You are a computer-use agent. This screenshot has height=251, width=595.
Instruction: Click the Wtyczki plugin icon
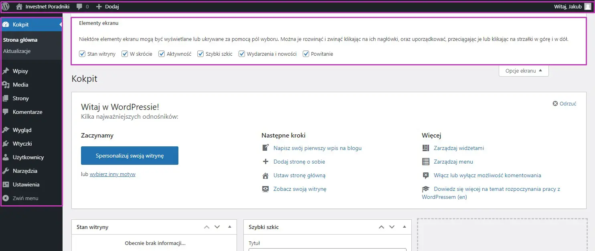(6, 144)
